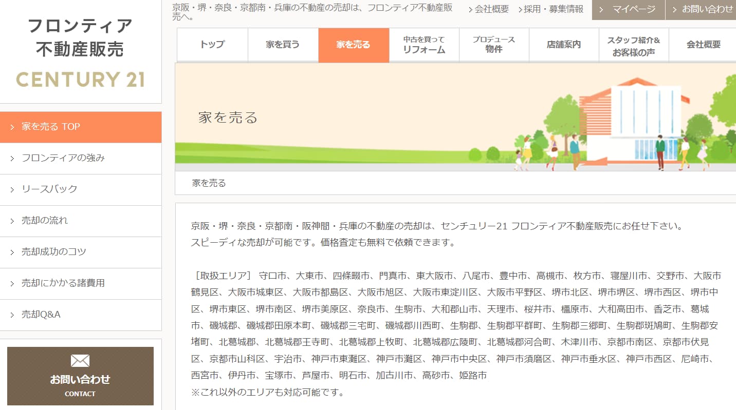Click the arrow beside お問い合わせ in header

point(674,9)
